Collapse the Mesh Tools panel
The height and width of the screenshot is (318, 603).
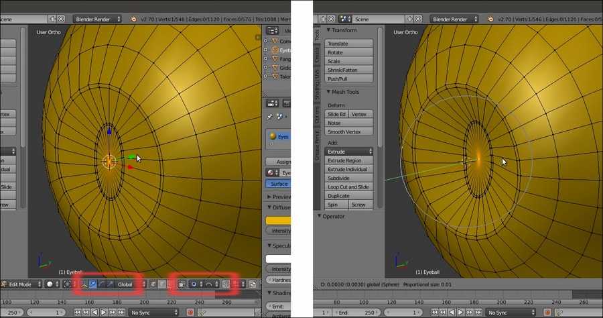(x=344, y=92)
